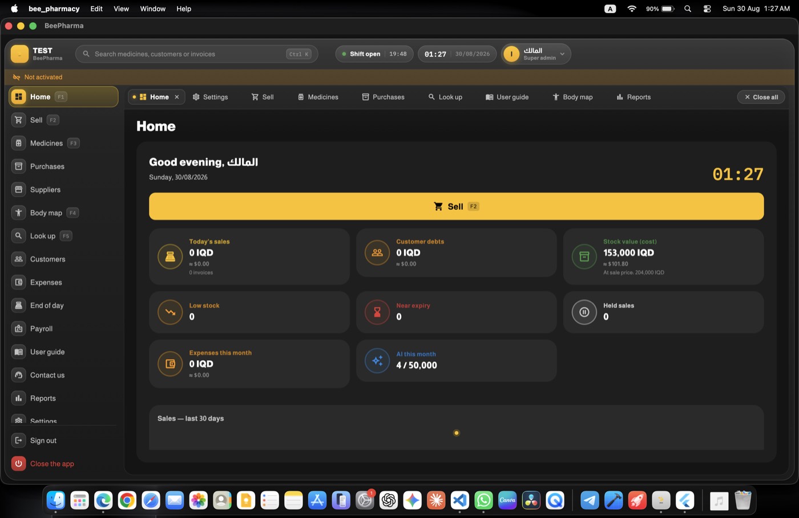799x518 pixels.
Task: Switch to the Medicines tab
Action: pos(318,97)
